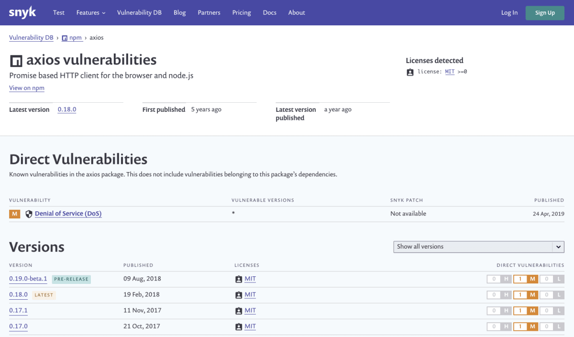Screen dimensions: 574x337
Task: Click the license badge icon next to license: MIT
Action: 410,72
